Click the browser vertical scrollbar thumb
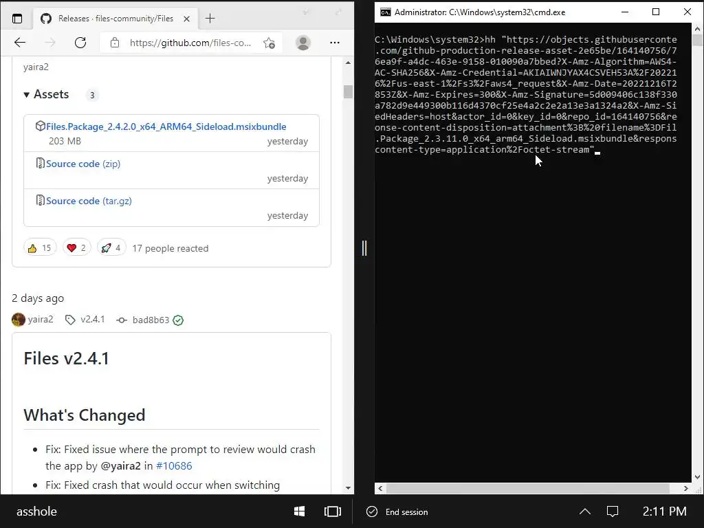Screen dimensions: 704x528 [x=348, y=91]
